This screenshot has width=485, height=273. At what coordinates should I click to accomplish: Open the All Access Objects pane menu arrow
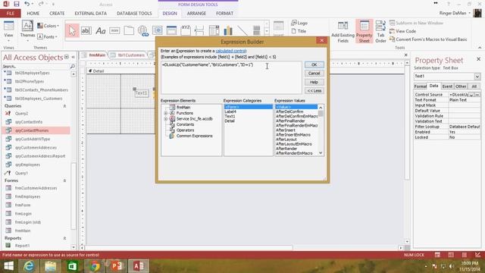[x=66, y=57]
